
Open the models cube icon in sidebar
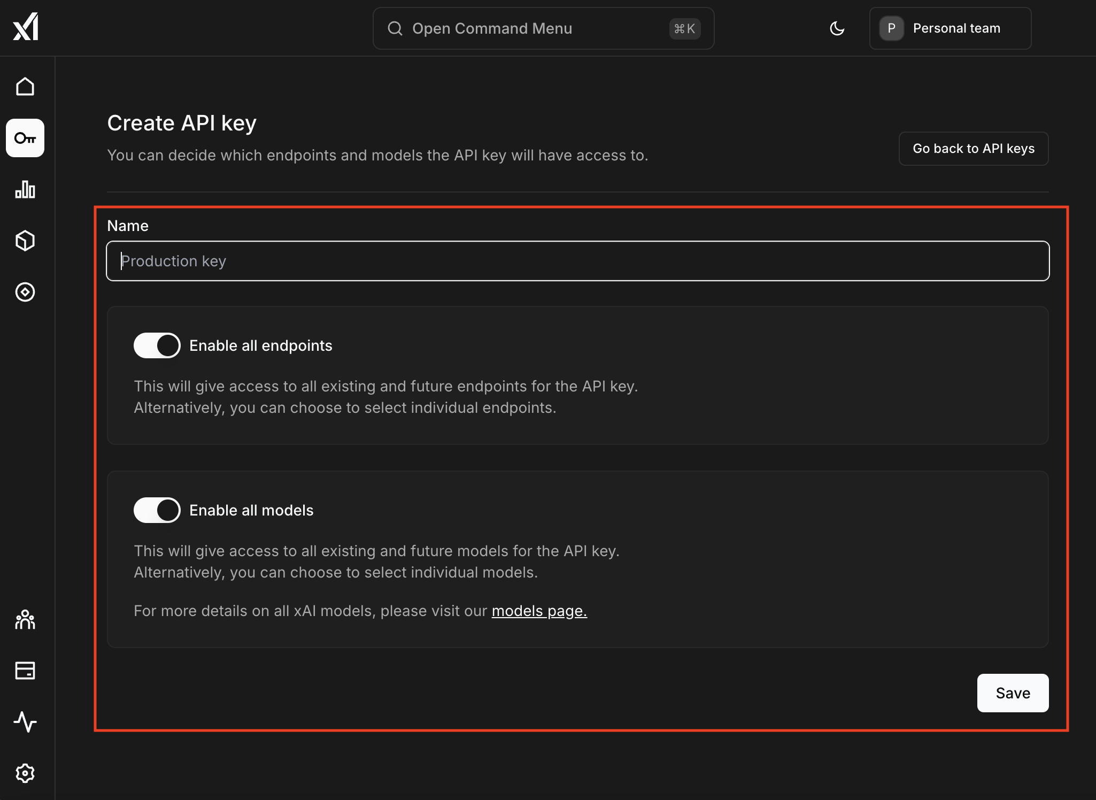coord(25,241)
